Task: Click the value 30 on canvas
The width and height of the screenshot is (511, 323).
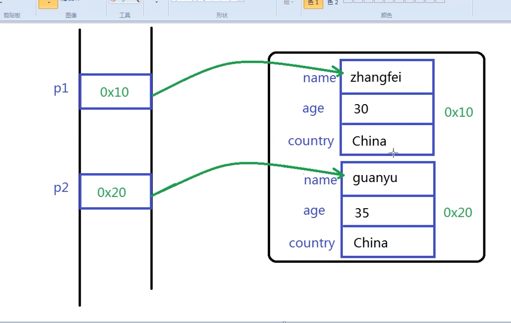Action: point(361,109)
